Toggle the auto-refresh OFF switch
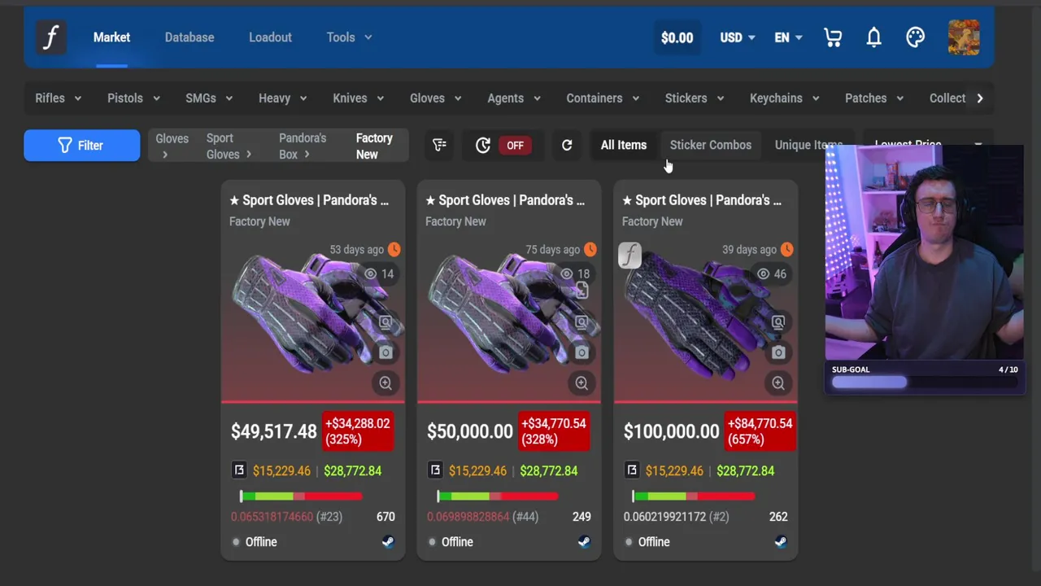This screenshot has width=1041, height=586. [516, 146]
